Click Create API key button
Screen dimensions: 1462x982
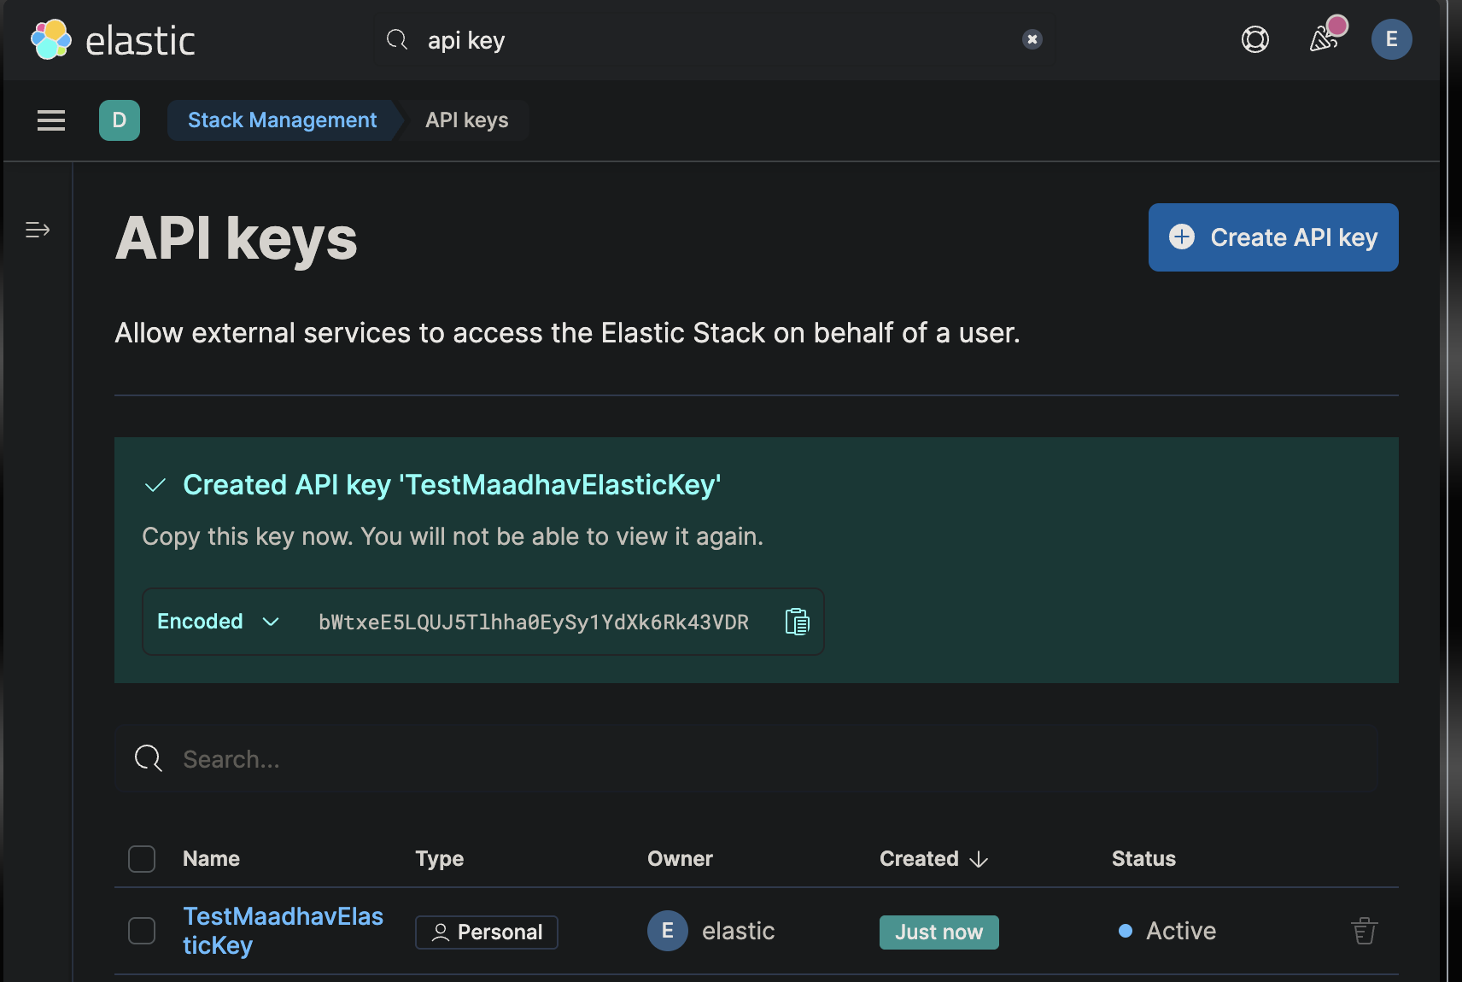pyautogui.click(x=1273, y=237)
